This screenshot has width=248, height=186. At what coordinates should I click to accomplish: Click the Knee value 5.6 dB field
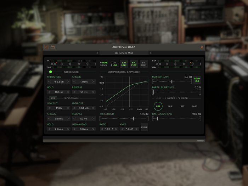coord(129,129)
